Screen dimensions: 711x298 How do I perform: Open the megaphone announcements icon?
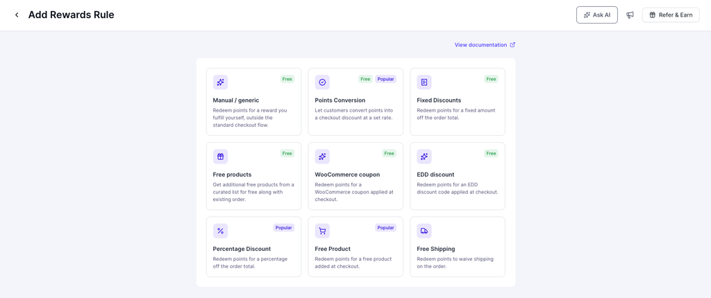pyautogui.click(x=630, y=15)
